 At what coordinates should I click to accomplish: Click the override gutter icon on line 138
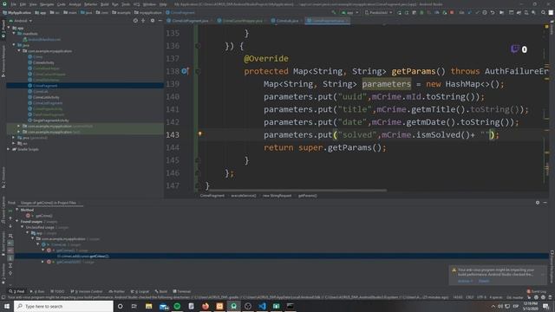tap(185, 71)
